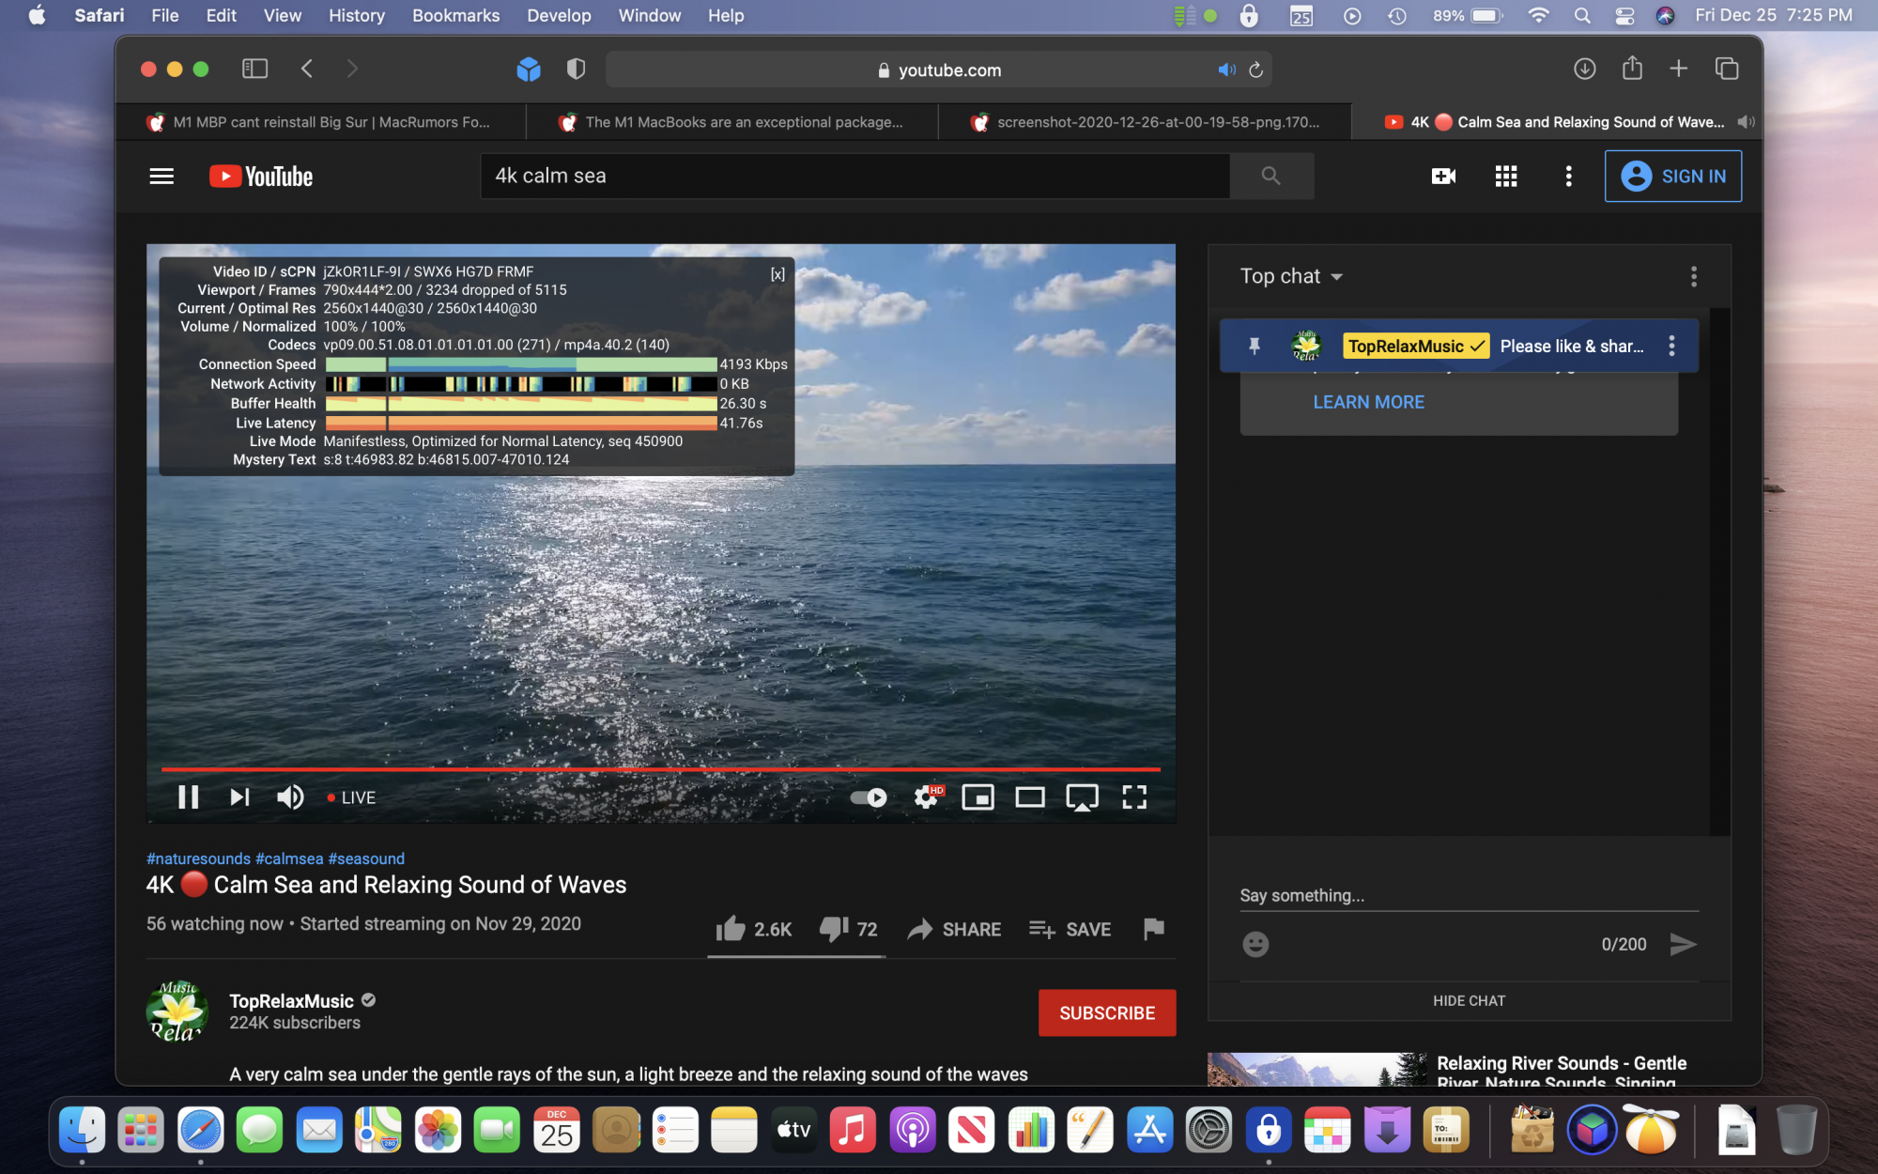
Task: Close the stats for nerds overlay
Action: [x=777, y=274]
